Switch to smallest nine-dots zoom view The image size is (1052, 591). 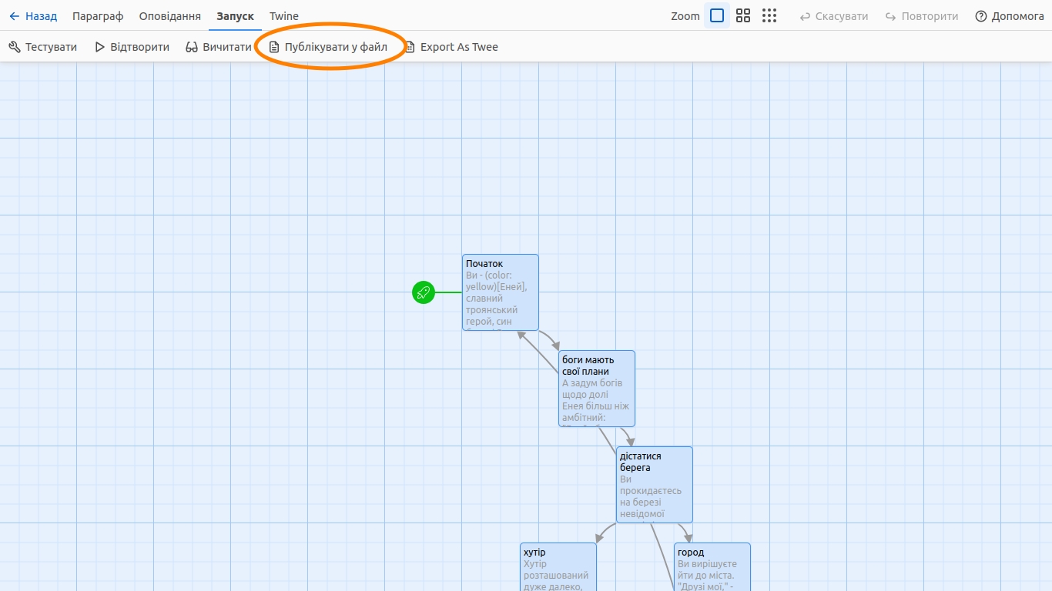[769, 16]
